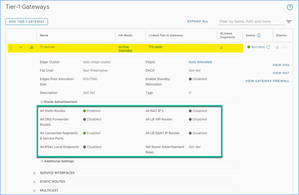Expand the Static Routes section
Screen dimensions: 299x195
pyautogui.click(x=34, y=182)
